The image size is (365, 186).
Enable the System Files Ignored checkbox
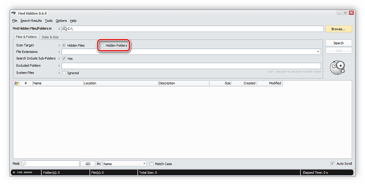click(64, 73)
